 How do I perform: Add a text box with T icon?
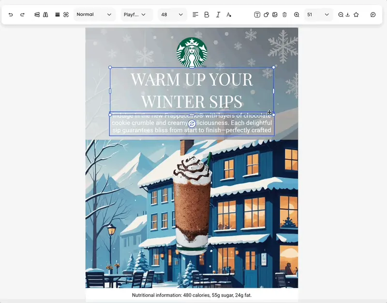tap(257, 15)
